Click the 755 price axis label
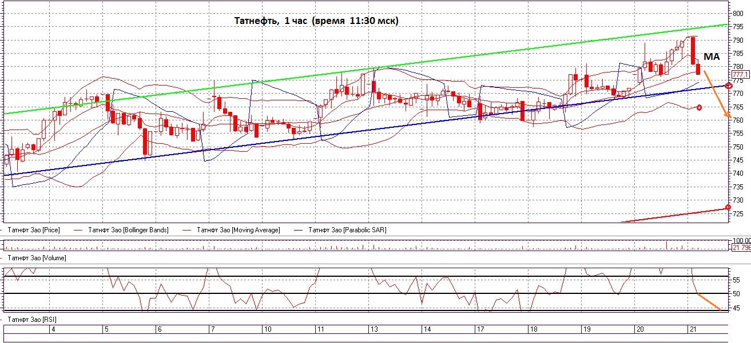Viewport: 751px width, 343px height. click(x=738, y=133)
